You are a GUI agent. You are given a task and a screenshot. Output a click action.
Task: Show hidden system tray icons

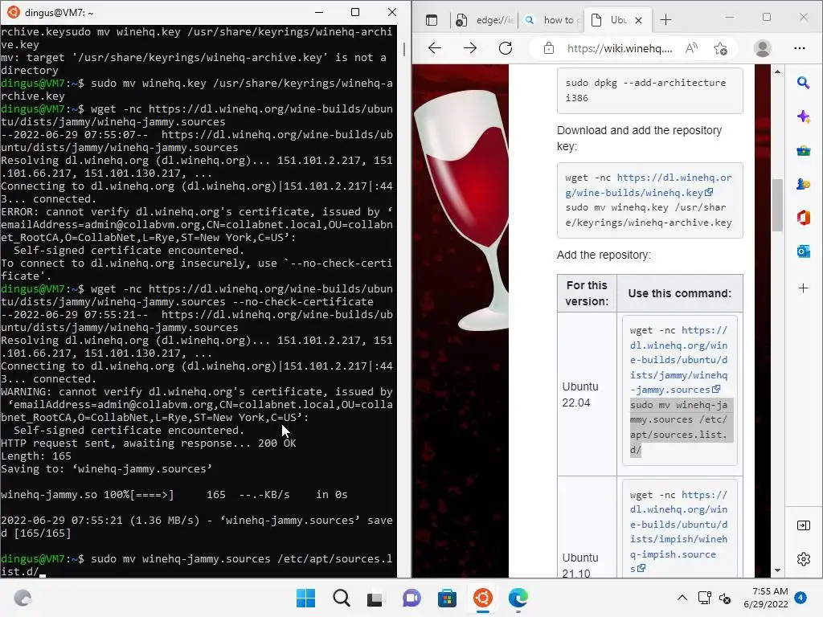pos(682,598)
